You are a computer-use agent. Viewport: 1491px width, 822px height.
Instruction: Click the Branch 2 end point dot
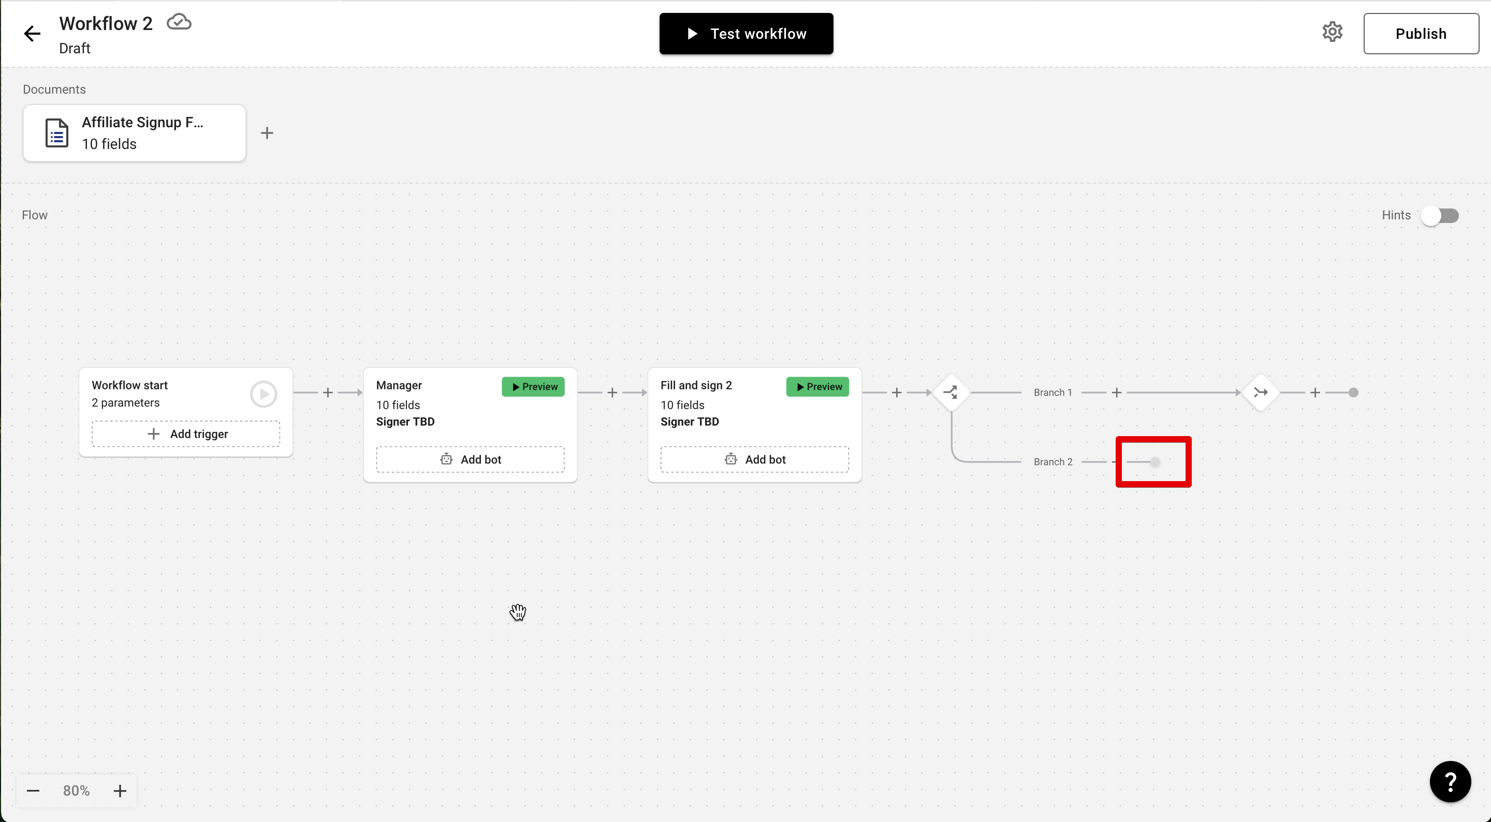point(1154,462)
